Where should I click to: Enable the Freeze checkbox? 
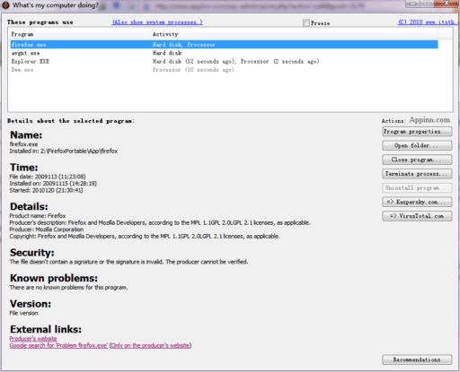[x=306, y=22]
